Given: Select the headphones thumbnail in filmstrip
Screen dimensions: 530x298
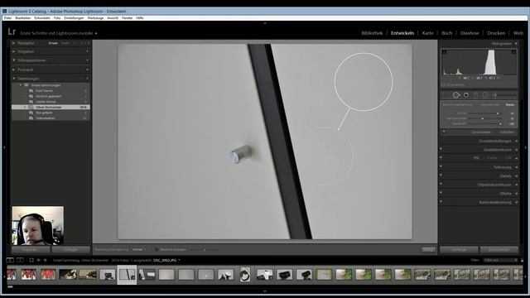Looking at the screenshot, I should [x=245, y=275].
